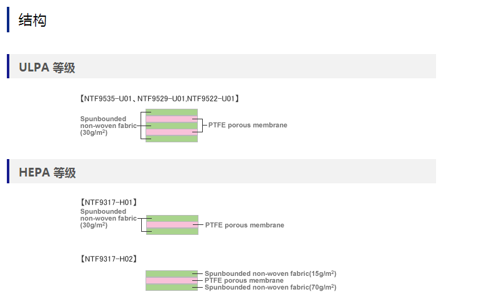The image size is (497, 302).
Task: Click the Spunbounded non-woven fabric(70g/m2) label
Action: click(x=271, y=287)
